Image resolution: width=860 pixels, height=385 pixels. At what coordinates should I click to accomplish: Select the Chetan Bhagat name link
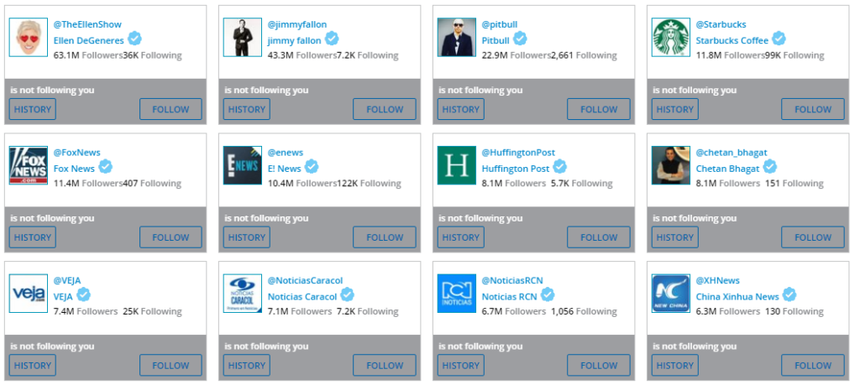pos(727,169)
